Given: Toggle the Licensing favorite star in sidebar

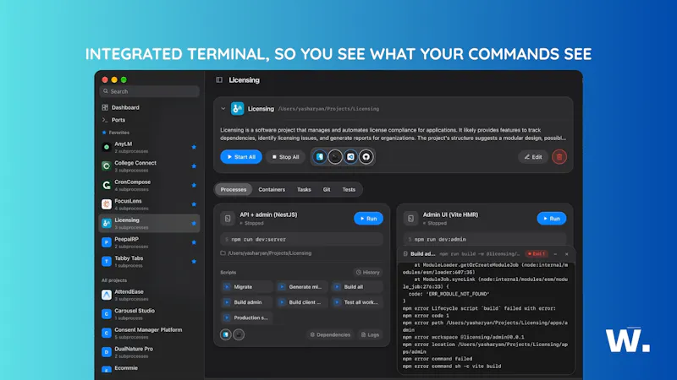Looking at the screenshot, I should click(194, 223).
